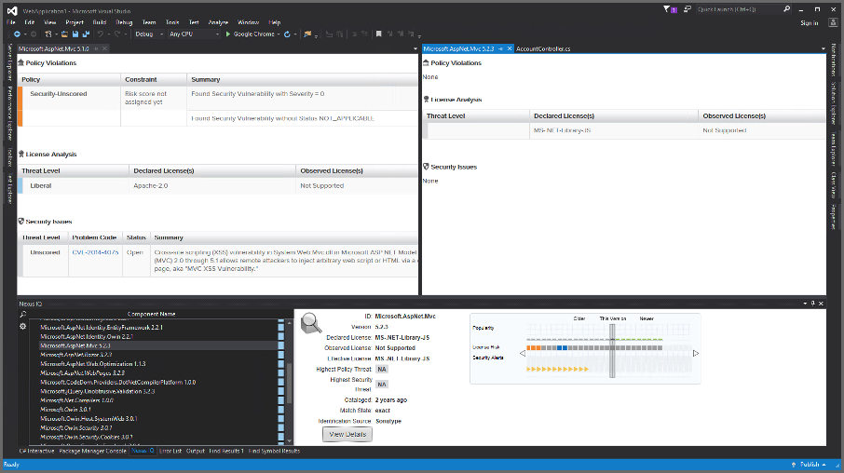
Task: Switch to the Output tab
Action: [x=196, y=451]
